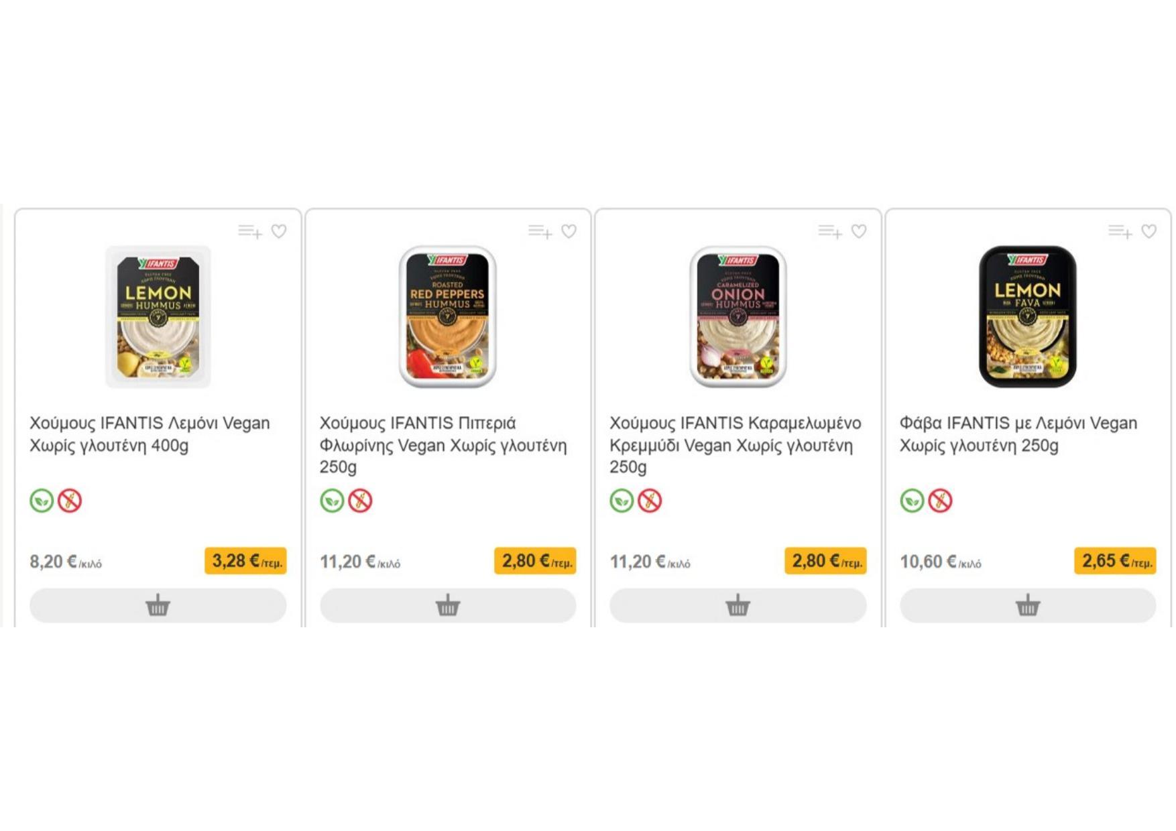
Task: Open Caramelized Onion Hummus image
Action: (738, 316)
